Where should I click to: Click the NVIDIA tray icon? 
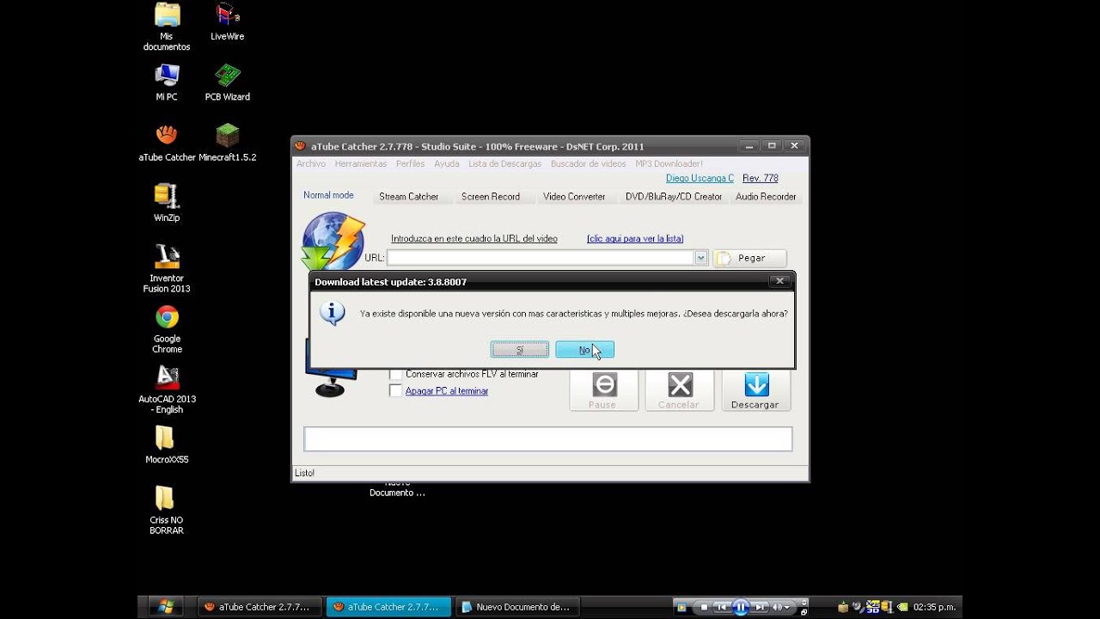pos(902,607)
